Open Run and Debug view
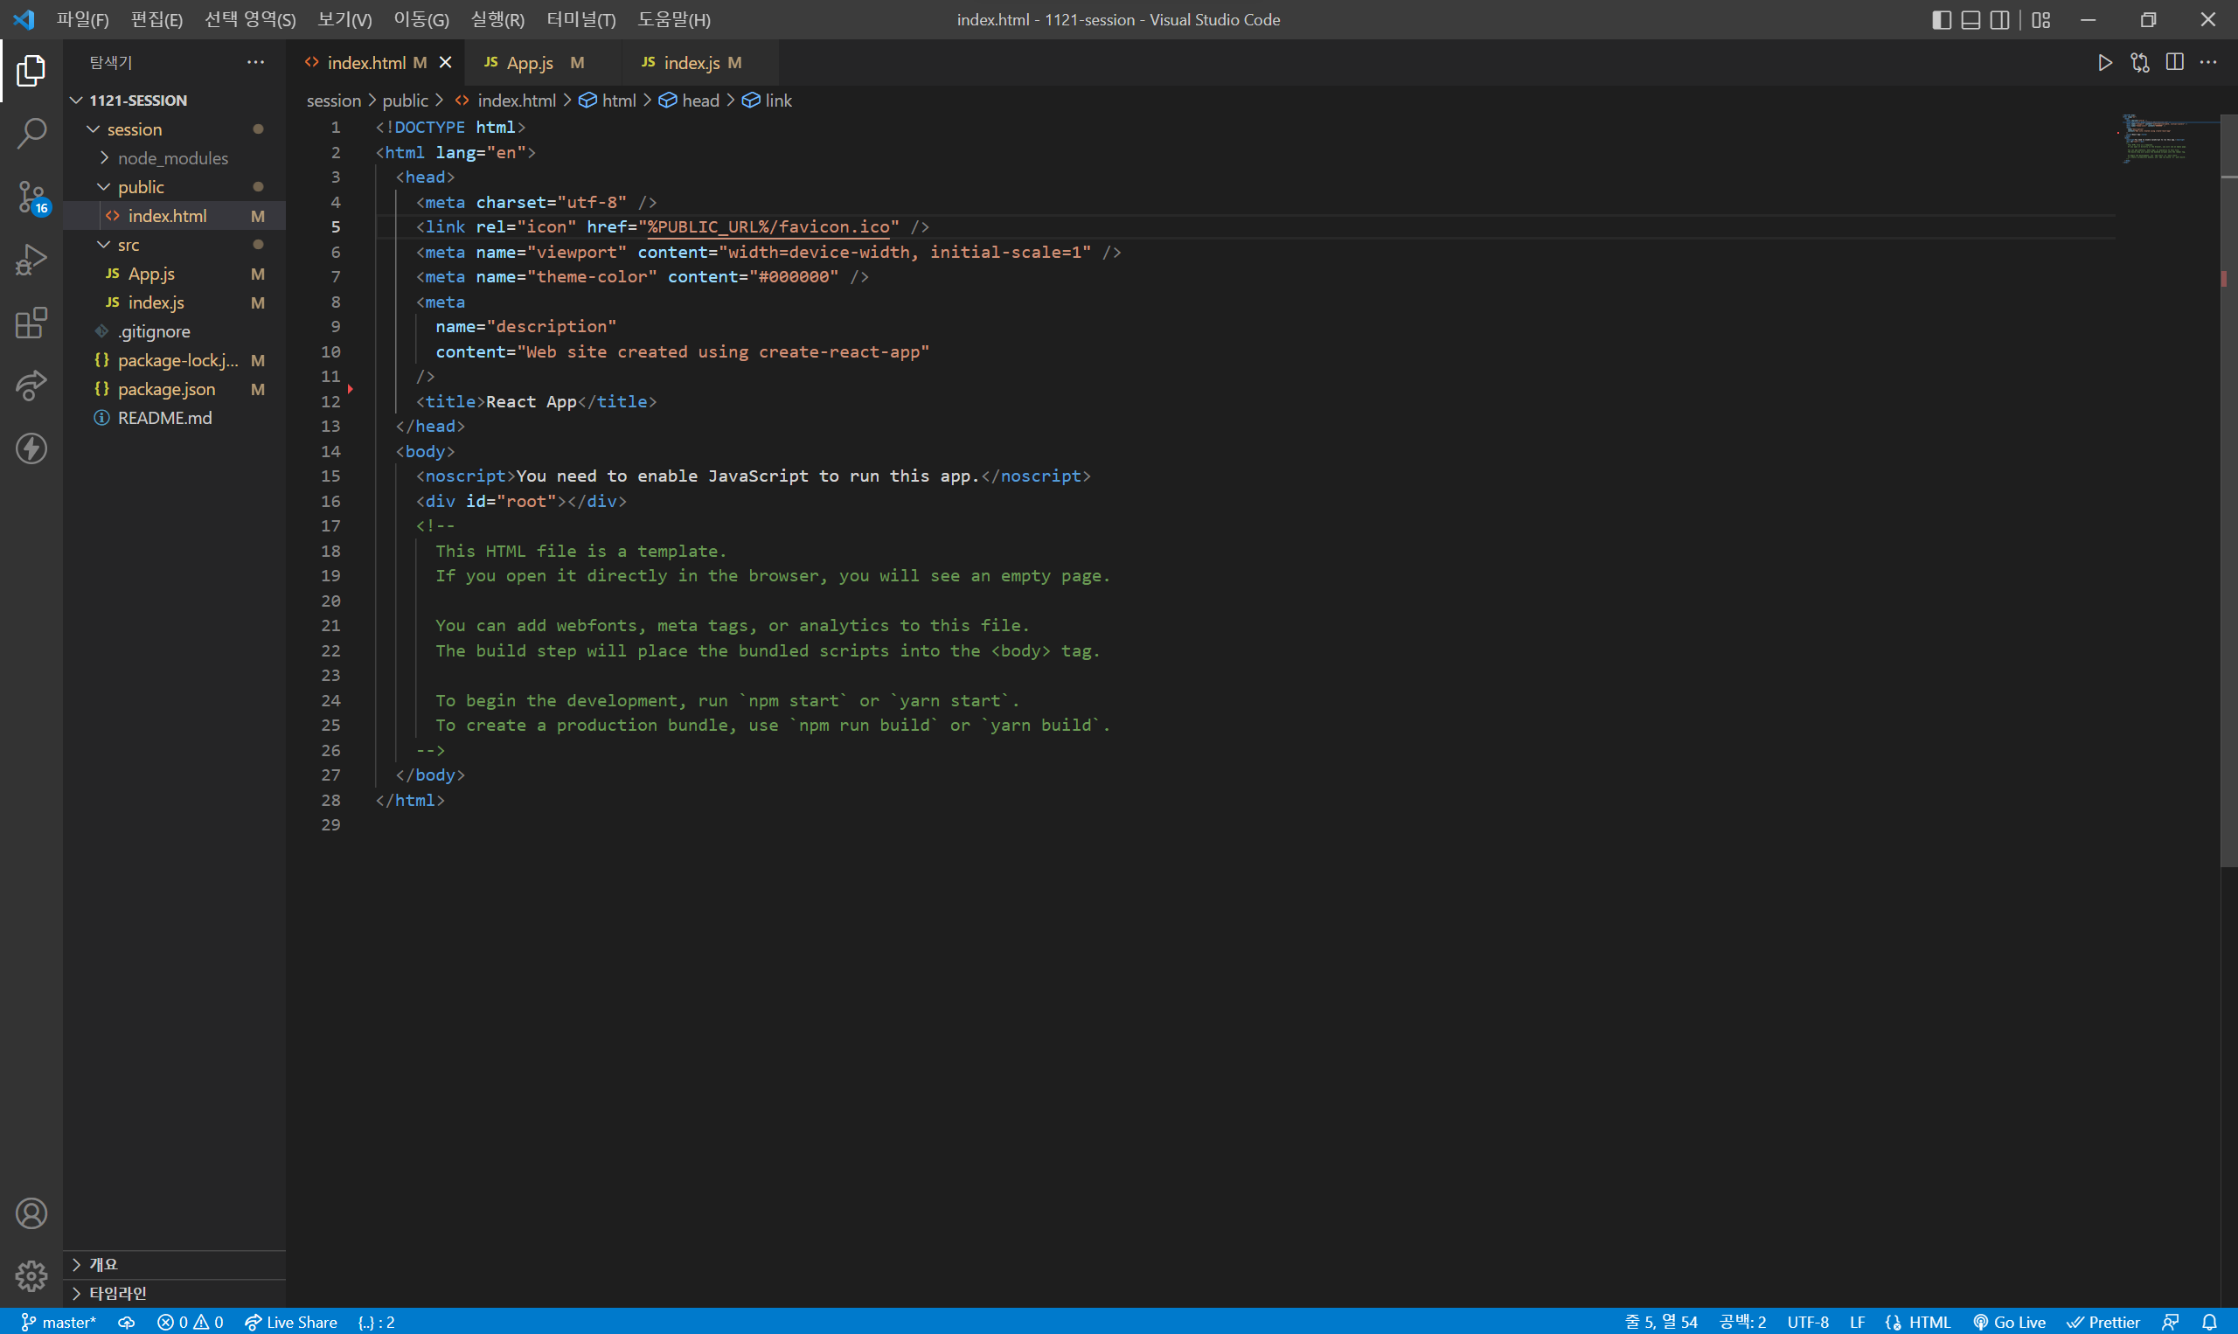The height and width of the screenshot is (1334, 2238). (31, 260)
